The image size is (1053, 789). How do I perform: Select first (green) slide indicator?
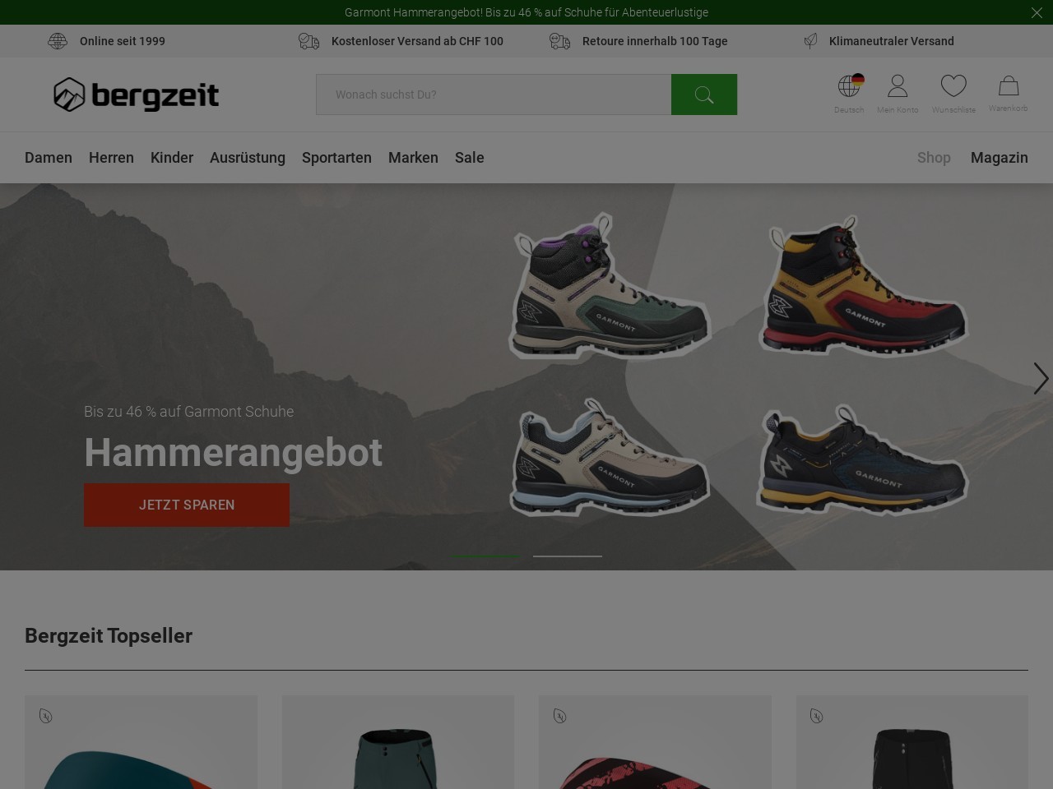485,556
